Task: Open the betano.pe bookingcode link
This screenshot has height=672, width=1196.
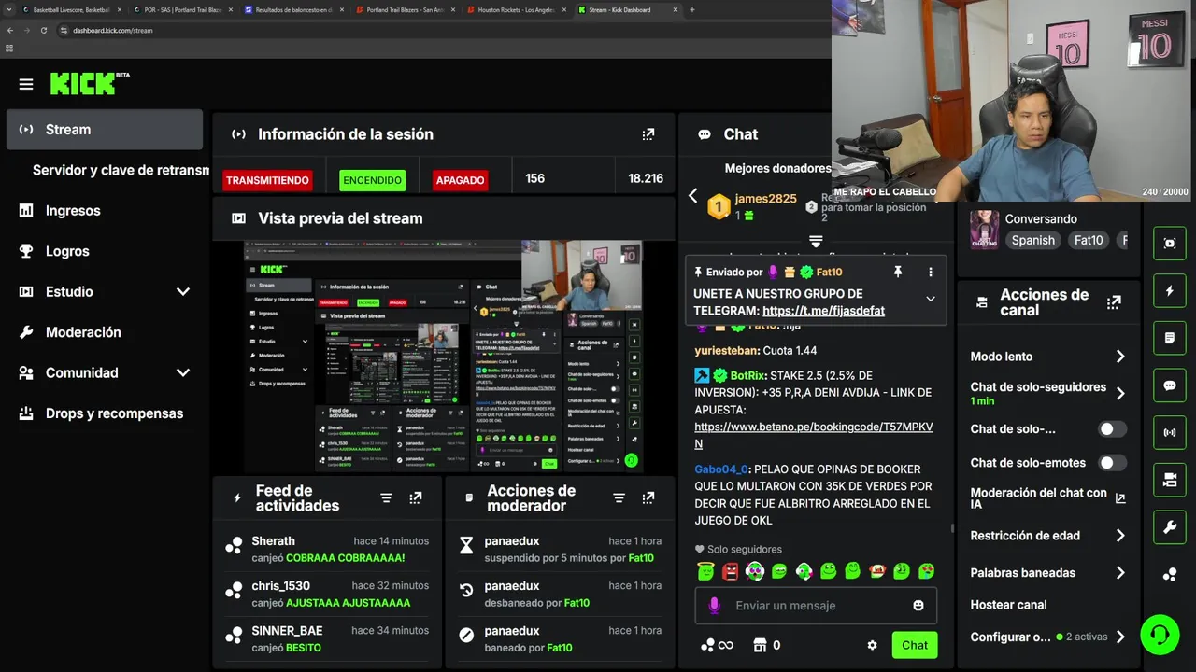Action: click(x=814, y=435)
